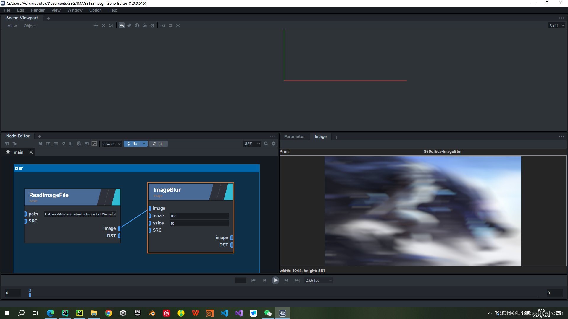Image resolution: width=568 pixels, height=319 pixels.
Task: Open the node note editing icon in Node Editor
Action: click(x=79, y=144)
